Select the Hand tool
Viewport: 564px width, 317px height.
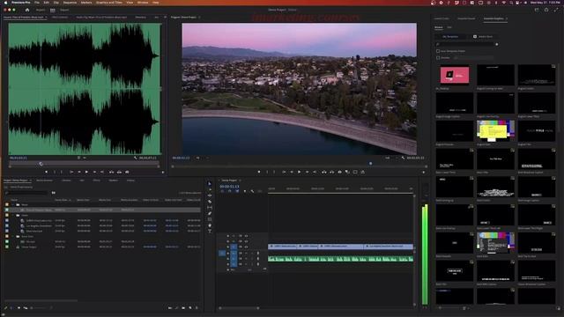pyautogui.click(x=210, y=225)
